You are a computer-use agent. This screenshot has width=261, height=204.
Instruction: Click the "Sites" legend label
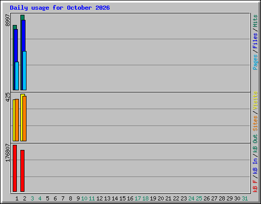[x=255, y=123]
